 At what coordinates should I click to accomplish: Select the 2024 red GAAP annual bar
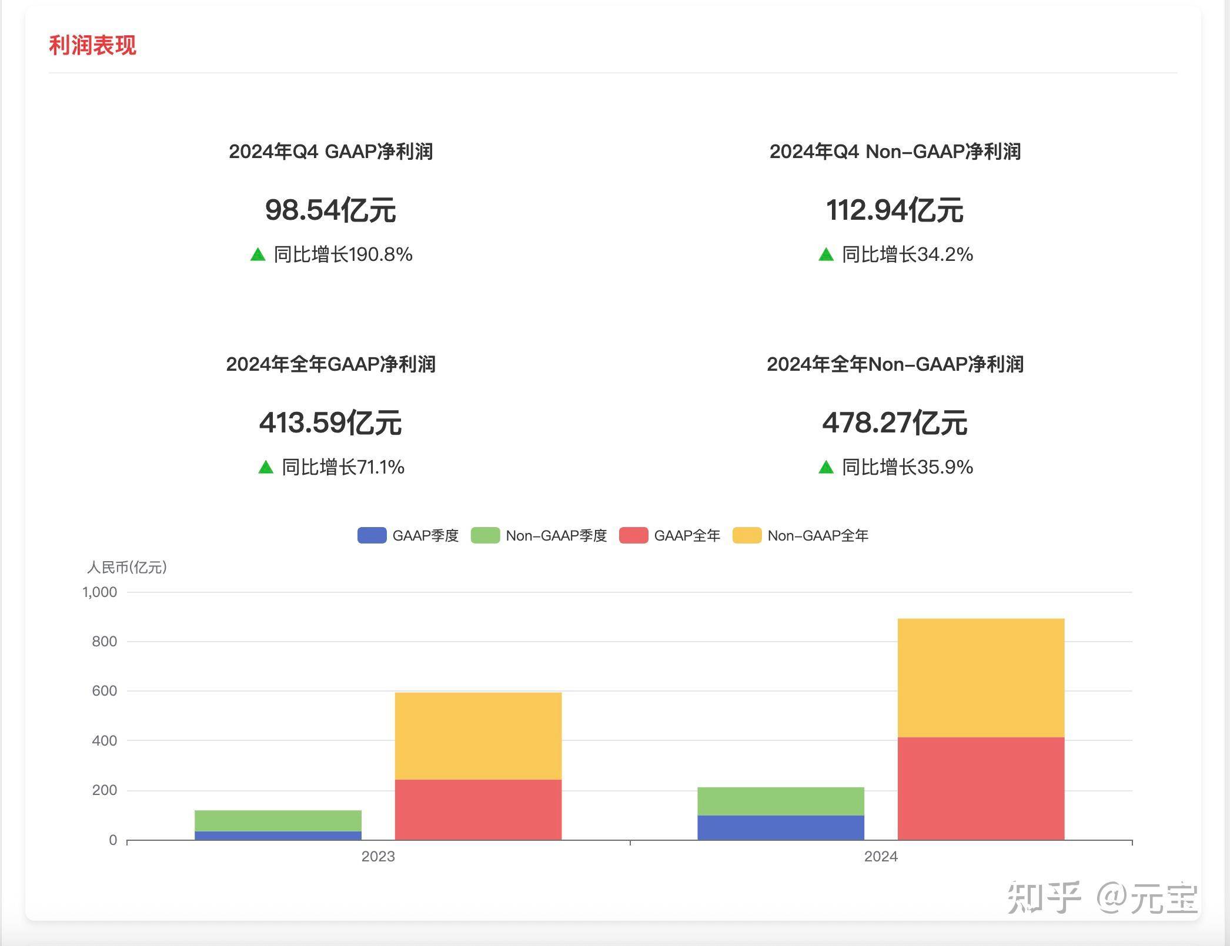pyautogui.click(x=981, y=789)
